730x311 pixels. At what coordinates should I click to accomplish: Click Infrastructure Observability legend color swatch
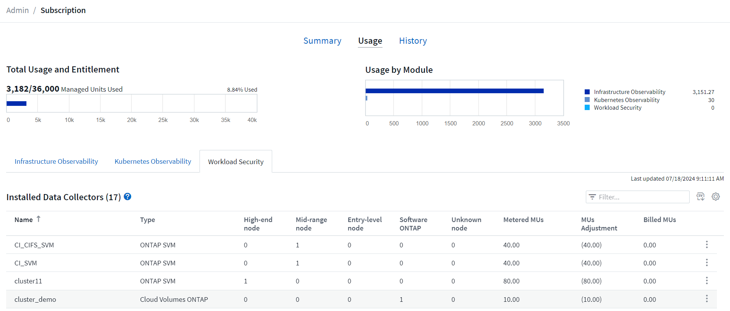coord(587,92)
